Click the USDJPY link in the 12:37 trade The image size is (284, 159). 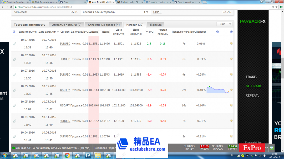(65, 90)
